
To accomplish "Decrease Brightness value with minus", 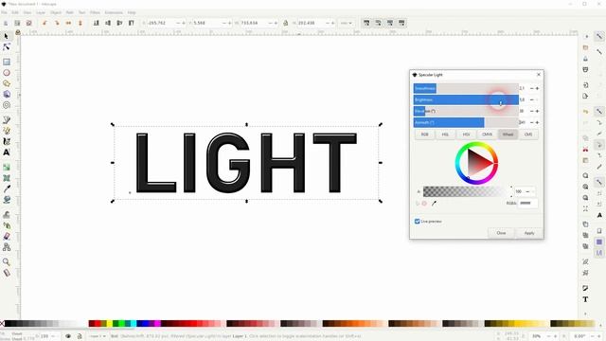I will (531, 99).
